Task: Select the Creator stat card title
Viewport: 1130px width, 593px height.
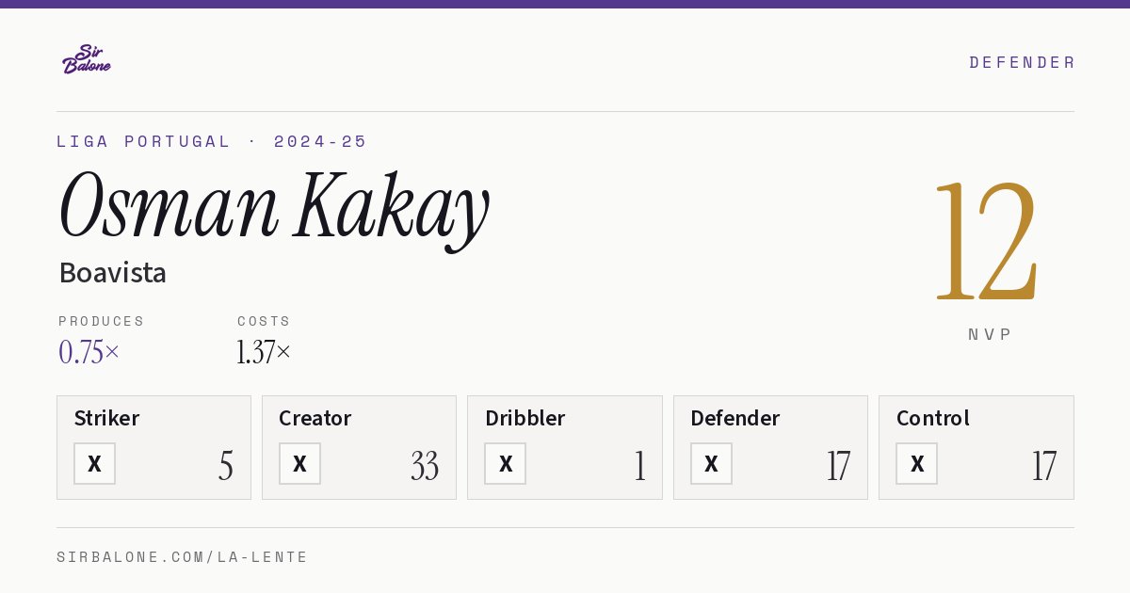Action: 315,418
